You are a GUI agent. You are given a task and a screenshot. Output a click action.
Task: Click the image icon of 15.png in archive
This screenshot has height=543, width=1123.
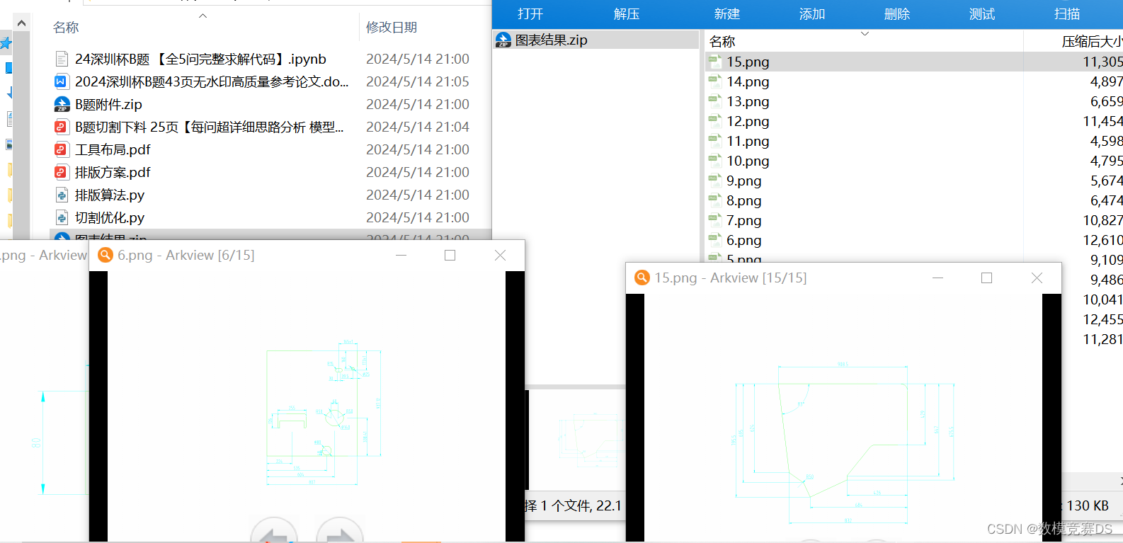[715, 62]
